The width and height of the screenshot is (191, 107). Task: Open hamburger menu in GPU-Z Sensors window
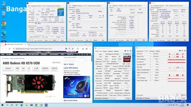tap(185, 51)
